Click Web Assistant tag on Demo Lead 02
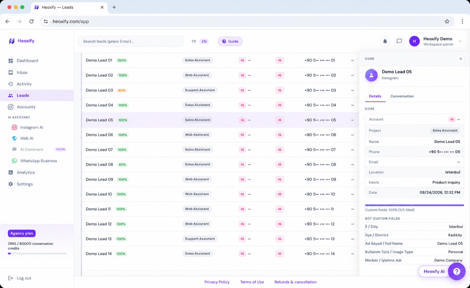 click(197, 75)
